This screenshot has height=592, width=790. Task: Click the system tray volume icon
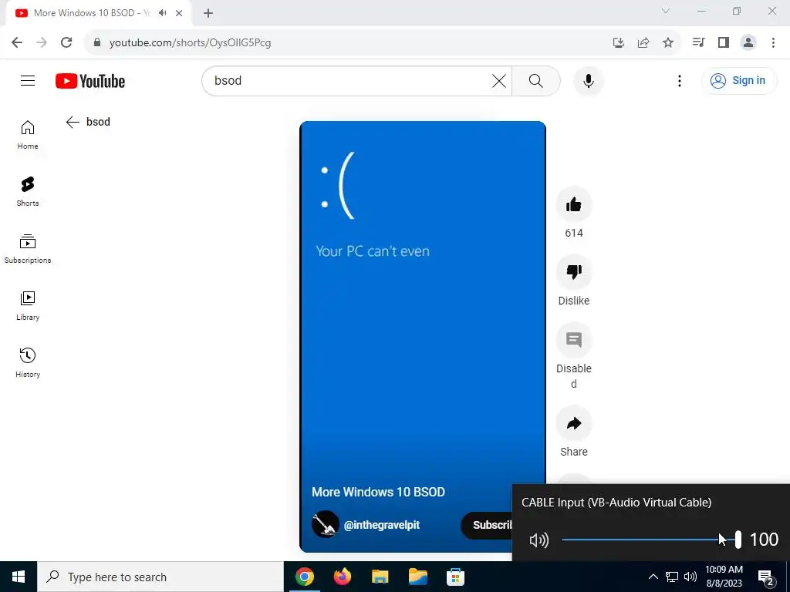click(690, 577)
